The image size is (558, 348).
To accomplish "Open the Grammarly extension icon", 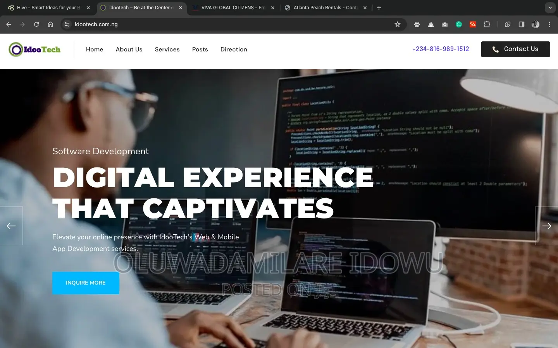I will pos(459,24).
